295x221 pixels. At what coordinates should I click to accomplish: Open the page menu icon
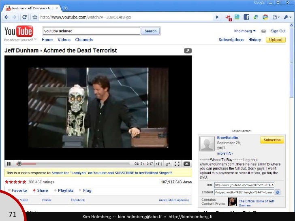[x=276, y=17]
